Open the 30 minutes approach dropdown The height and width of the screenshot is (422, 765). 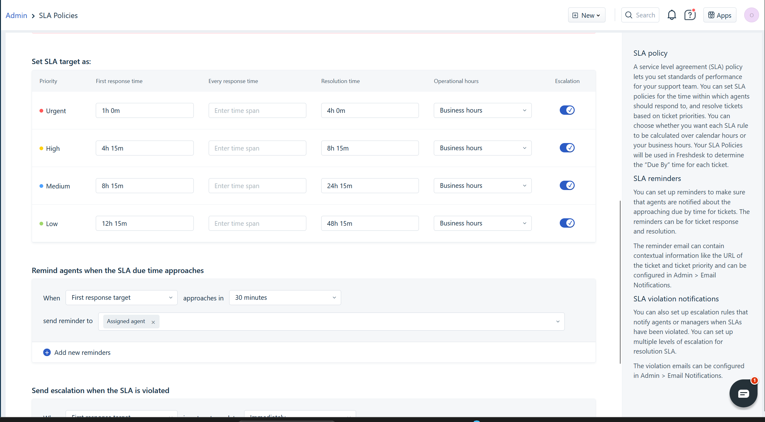pyautogui.click(x=285, y=298)
